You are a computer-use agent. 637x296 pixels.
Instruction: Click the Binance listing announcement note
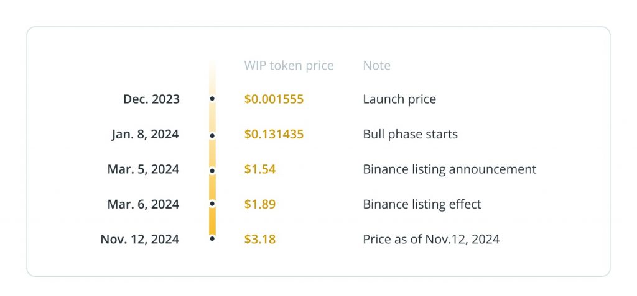pos(450,169)
